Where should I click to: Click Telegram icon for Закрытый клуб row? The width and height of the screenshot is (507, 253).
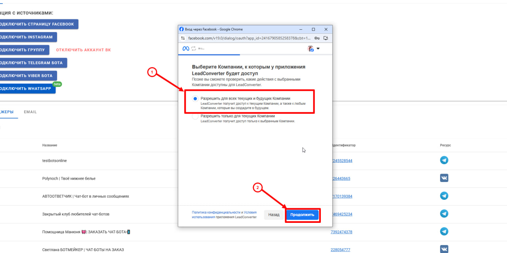(444, 214)
